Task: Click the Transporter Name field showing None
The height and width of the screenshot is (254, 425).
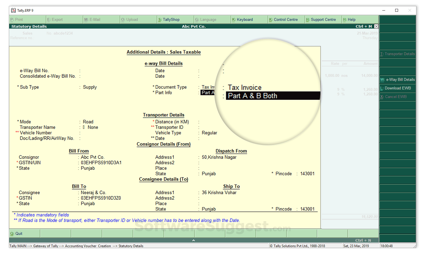Action: click(x=93, y=127)
